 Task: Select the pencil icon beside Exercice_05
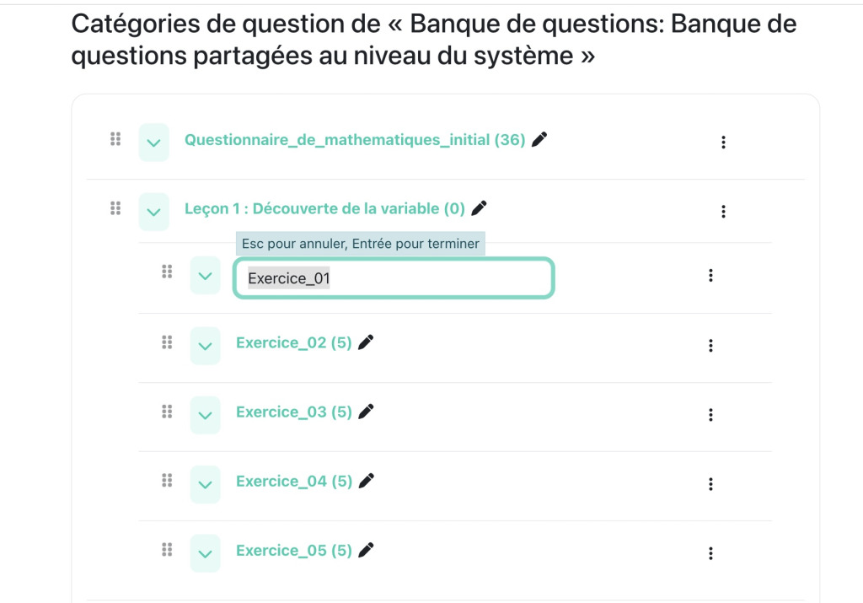click(x=366, y=549)
